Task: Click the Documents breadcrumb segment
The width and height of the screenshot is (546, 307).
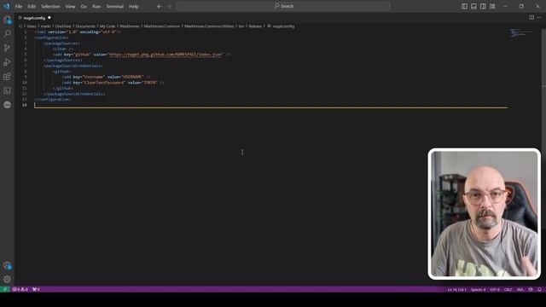Action: tap(85, 26)
